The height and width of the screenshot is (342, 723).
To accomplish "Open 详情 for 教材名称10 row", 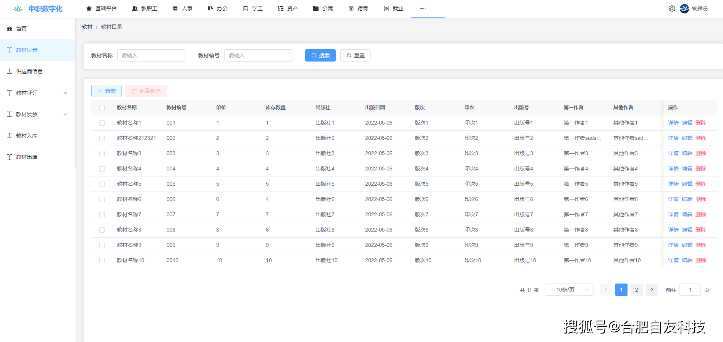I will [x=673, y=260].
